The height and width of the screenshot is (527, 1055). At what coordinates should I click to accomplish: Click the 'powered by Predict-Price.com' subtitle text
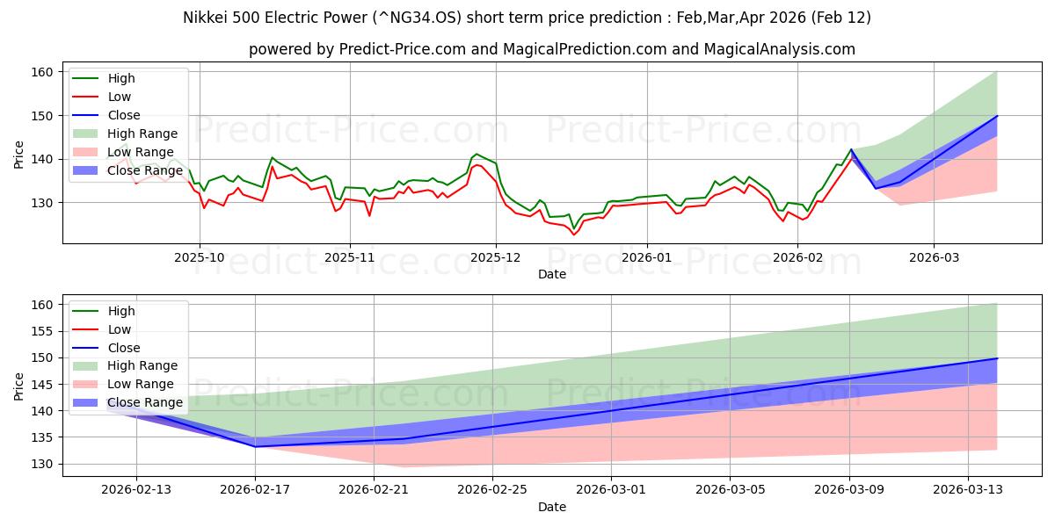click(551, 49)
